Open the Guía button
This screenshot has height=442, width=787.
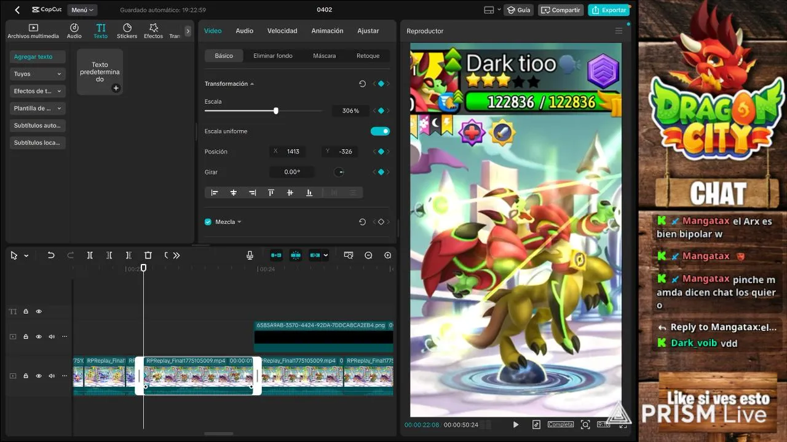(518, 10)
